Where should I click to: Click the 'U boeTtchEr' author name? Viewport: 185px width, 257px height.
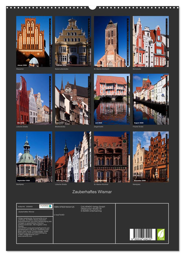pyautogui.click(x=59, y=215)
